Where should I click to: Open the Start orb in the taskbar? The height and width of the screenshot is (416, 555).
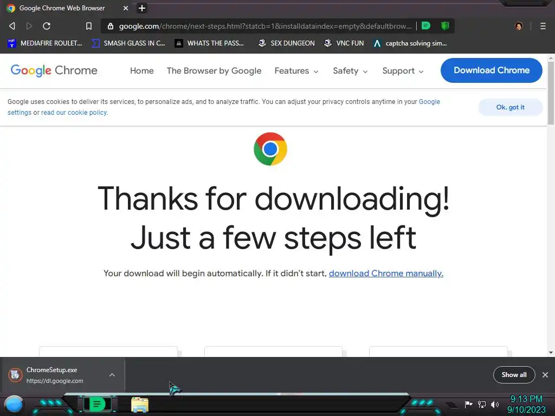14,405
